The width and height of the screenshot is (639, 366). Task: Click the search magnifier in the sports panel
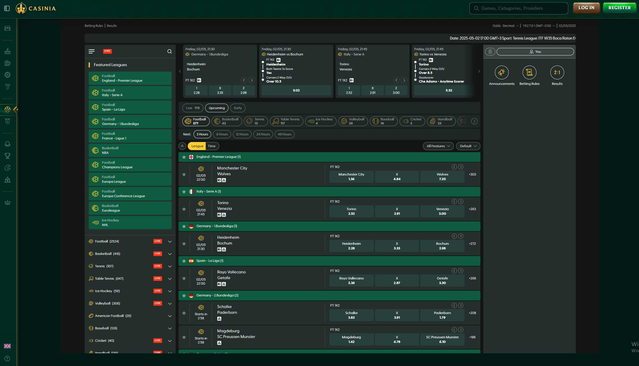170,51
